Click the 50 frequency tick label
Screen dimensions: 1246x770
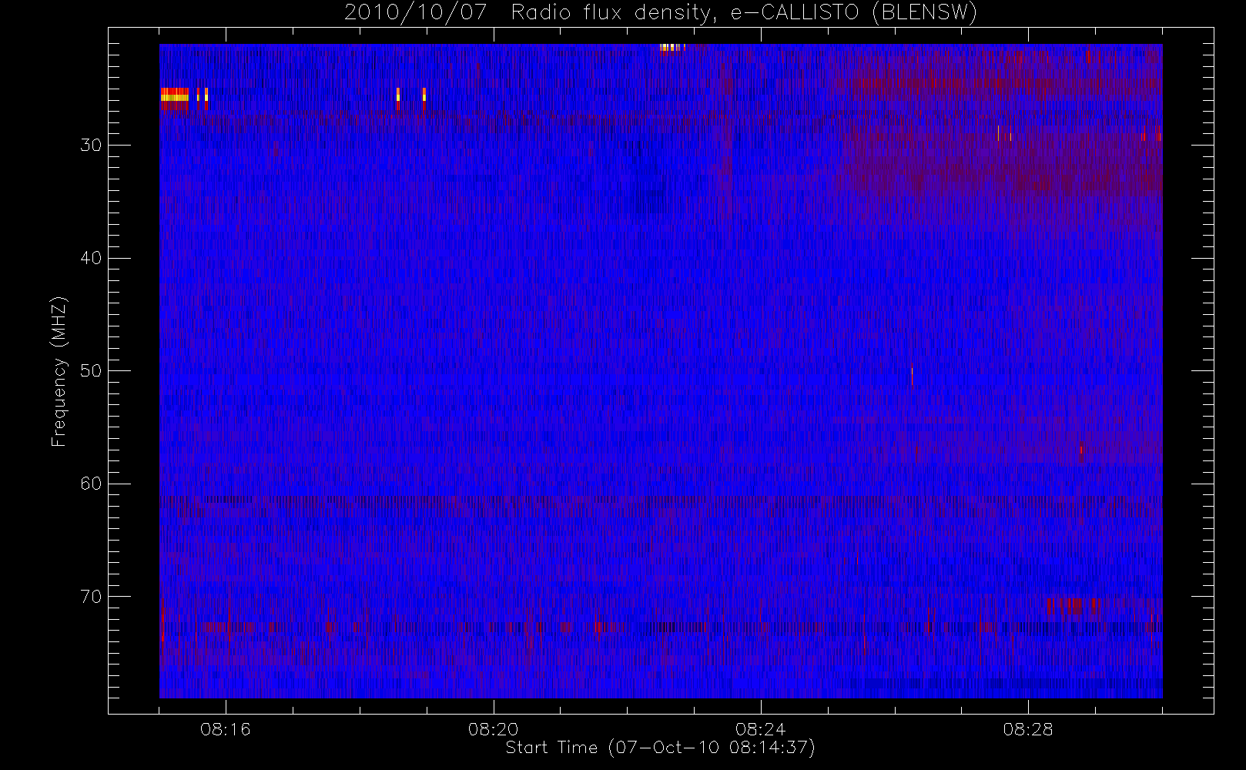coord(91,371)
